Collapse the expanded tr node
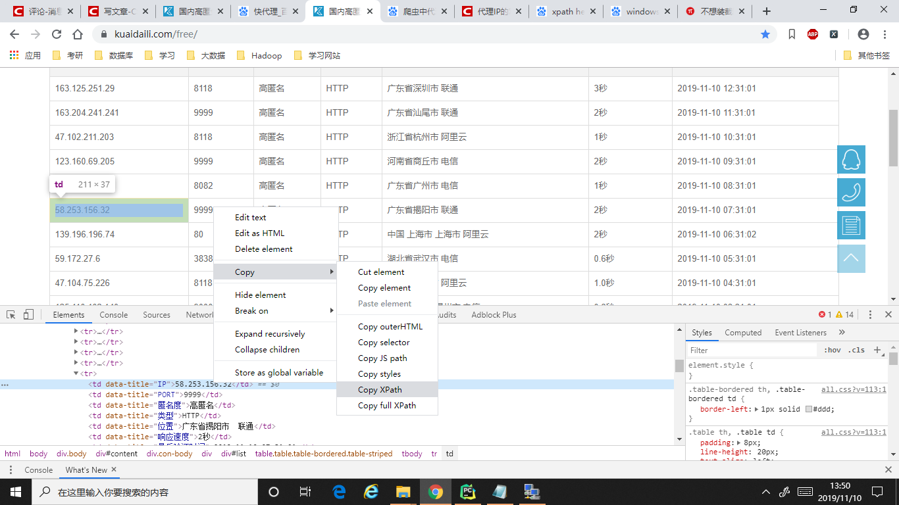The height and width of the screenshot is (505, 899). (x=76, y=373)
